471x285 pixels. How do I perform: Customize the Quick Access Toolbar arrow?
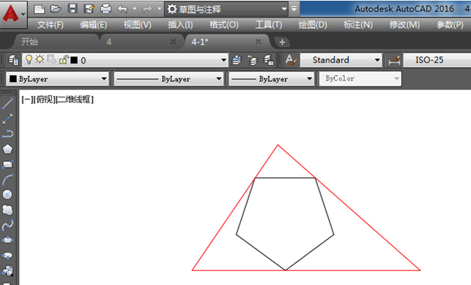(x=294, y=9)
